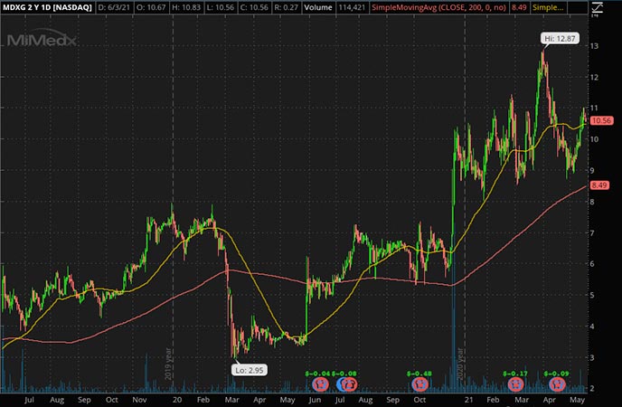Select the truncated yellow Simple... study label
The width and height of the screenshot is (622, 407).
pyautogui.click(x=548, y=7)
